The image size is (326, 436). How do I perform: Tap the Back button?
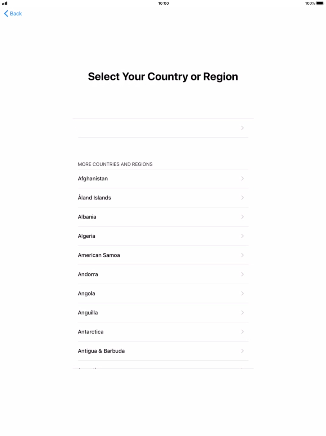[x=13, y=13]
